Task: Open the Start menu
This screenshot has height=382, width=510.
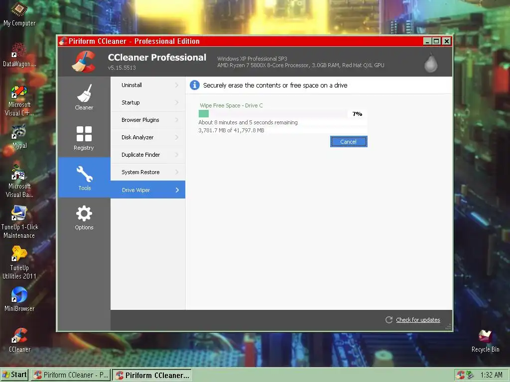Action: [14, 375]
